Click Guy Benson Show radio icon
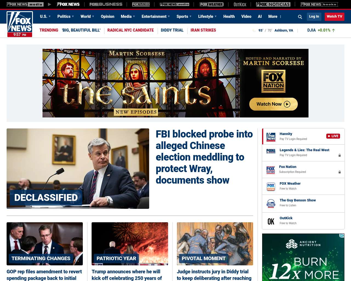The image size is (351, 281). (271, 203)
